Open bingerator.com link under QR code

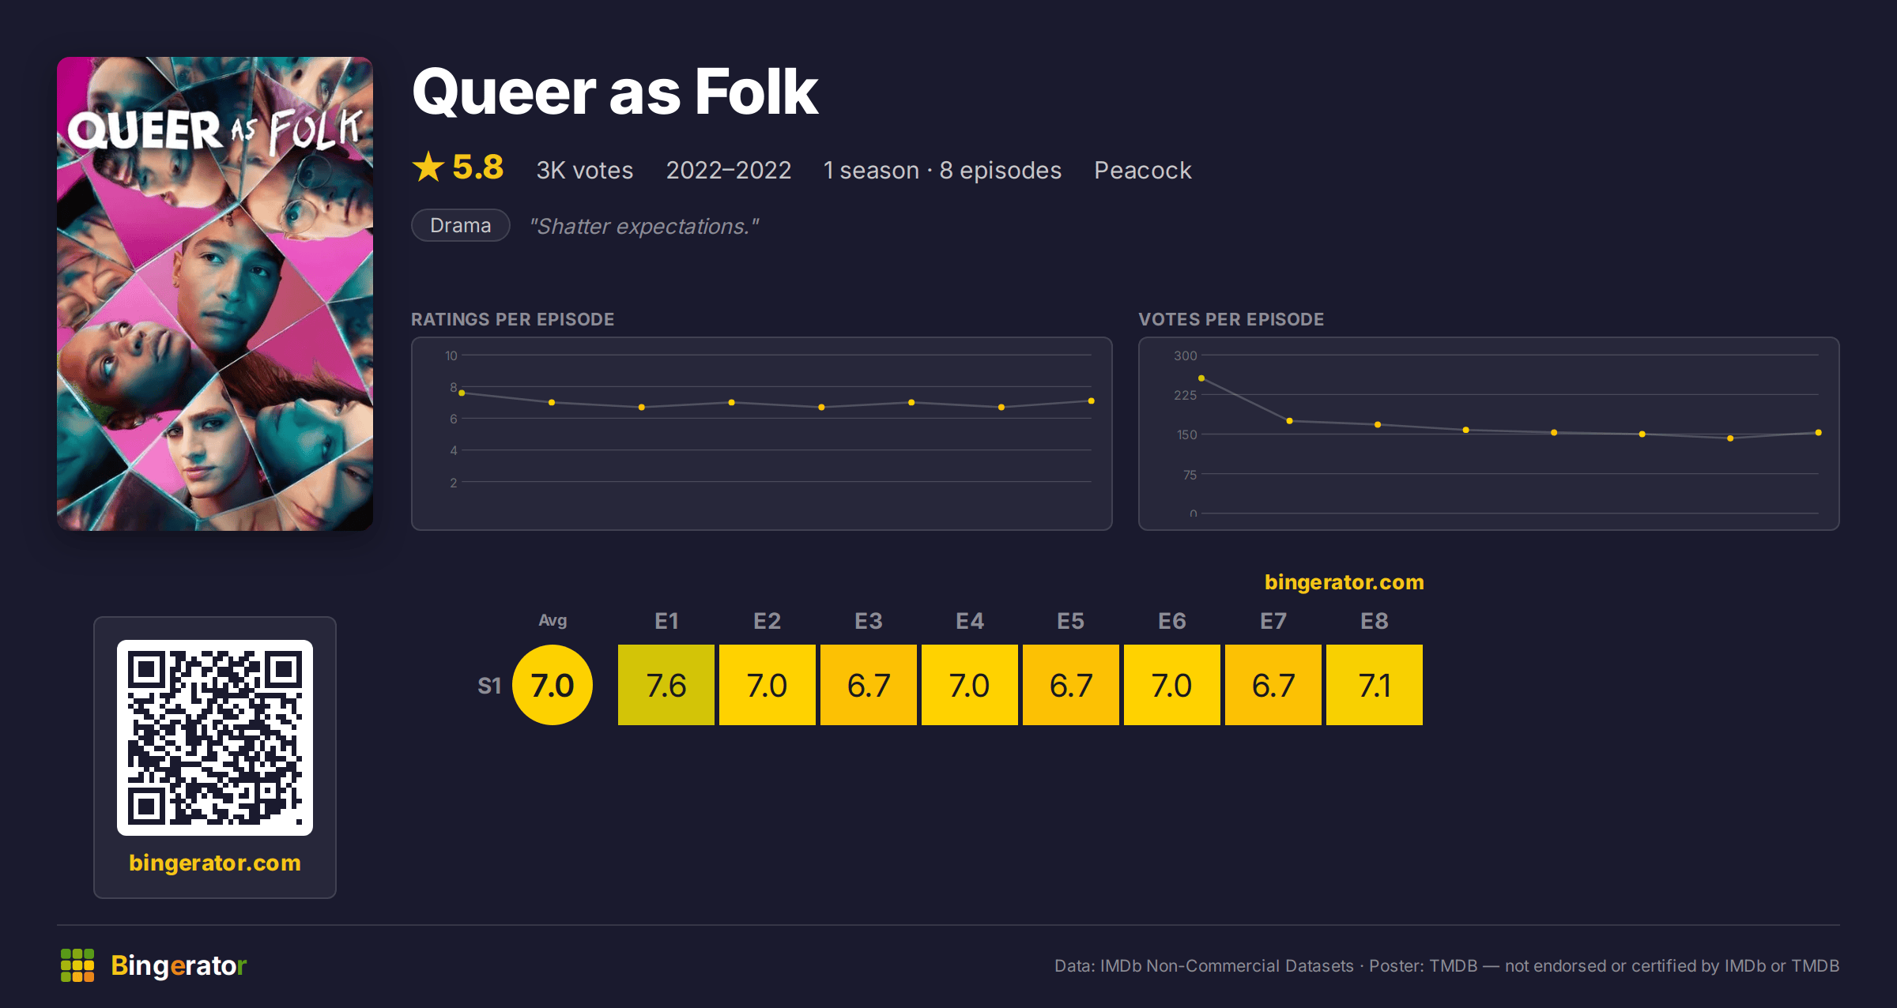215,863
